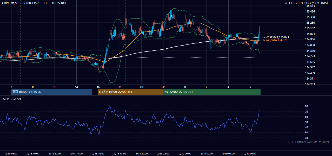The width and height of the screenshot is (332, 156).
Task: Click RSI scale value 80
Action: pos(306,106)
